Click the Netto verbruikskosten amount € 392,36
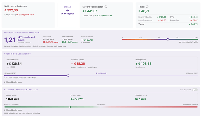The height and width of the screenshot is (118, 202). click(x=11, y=10)
